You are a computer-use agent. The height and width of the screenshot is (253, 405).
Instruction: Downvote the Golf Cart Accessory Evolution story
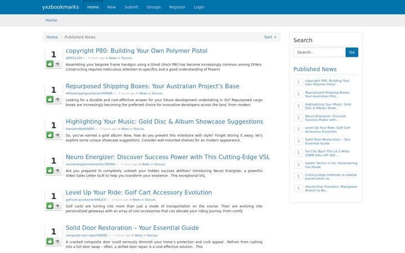point(57,206)
